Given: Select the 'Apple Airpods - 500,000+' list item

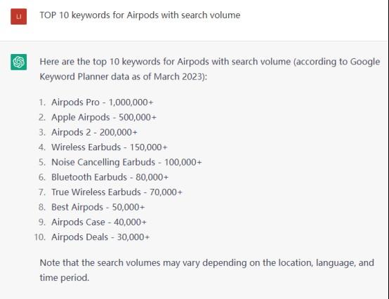Looking at the screenshot, I should (x=104, y=117).
